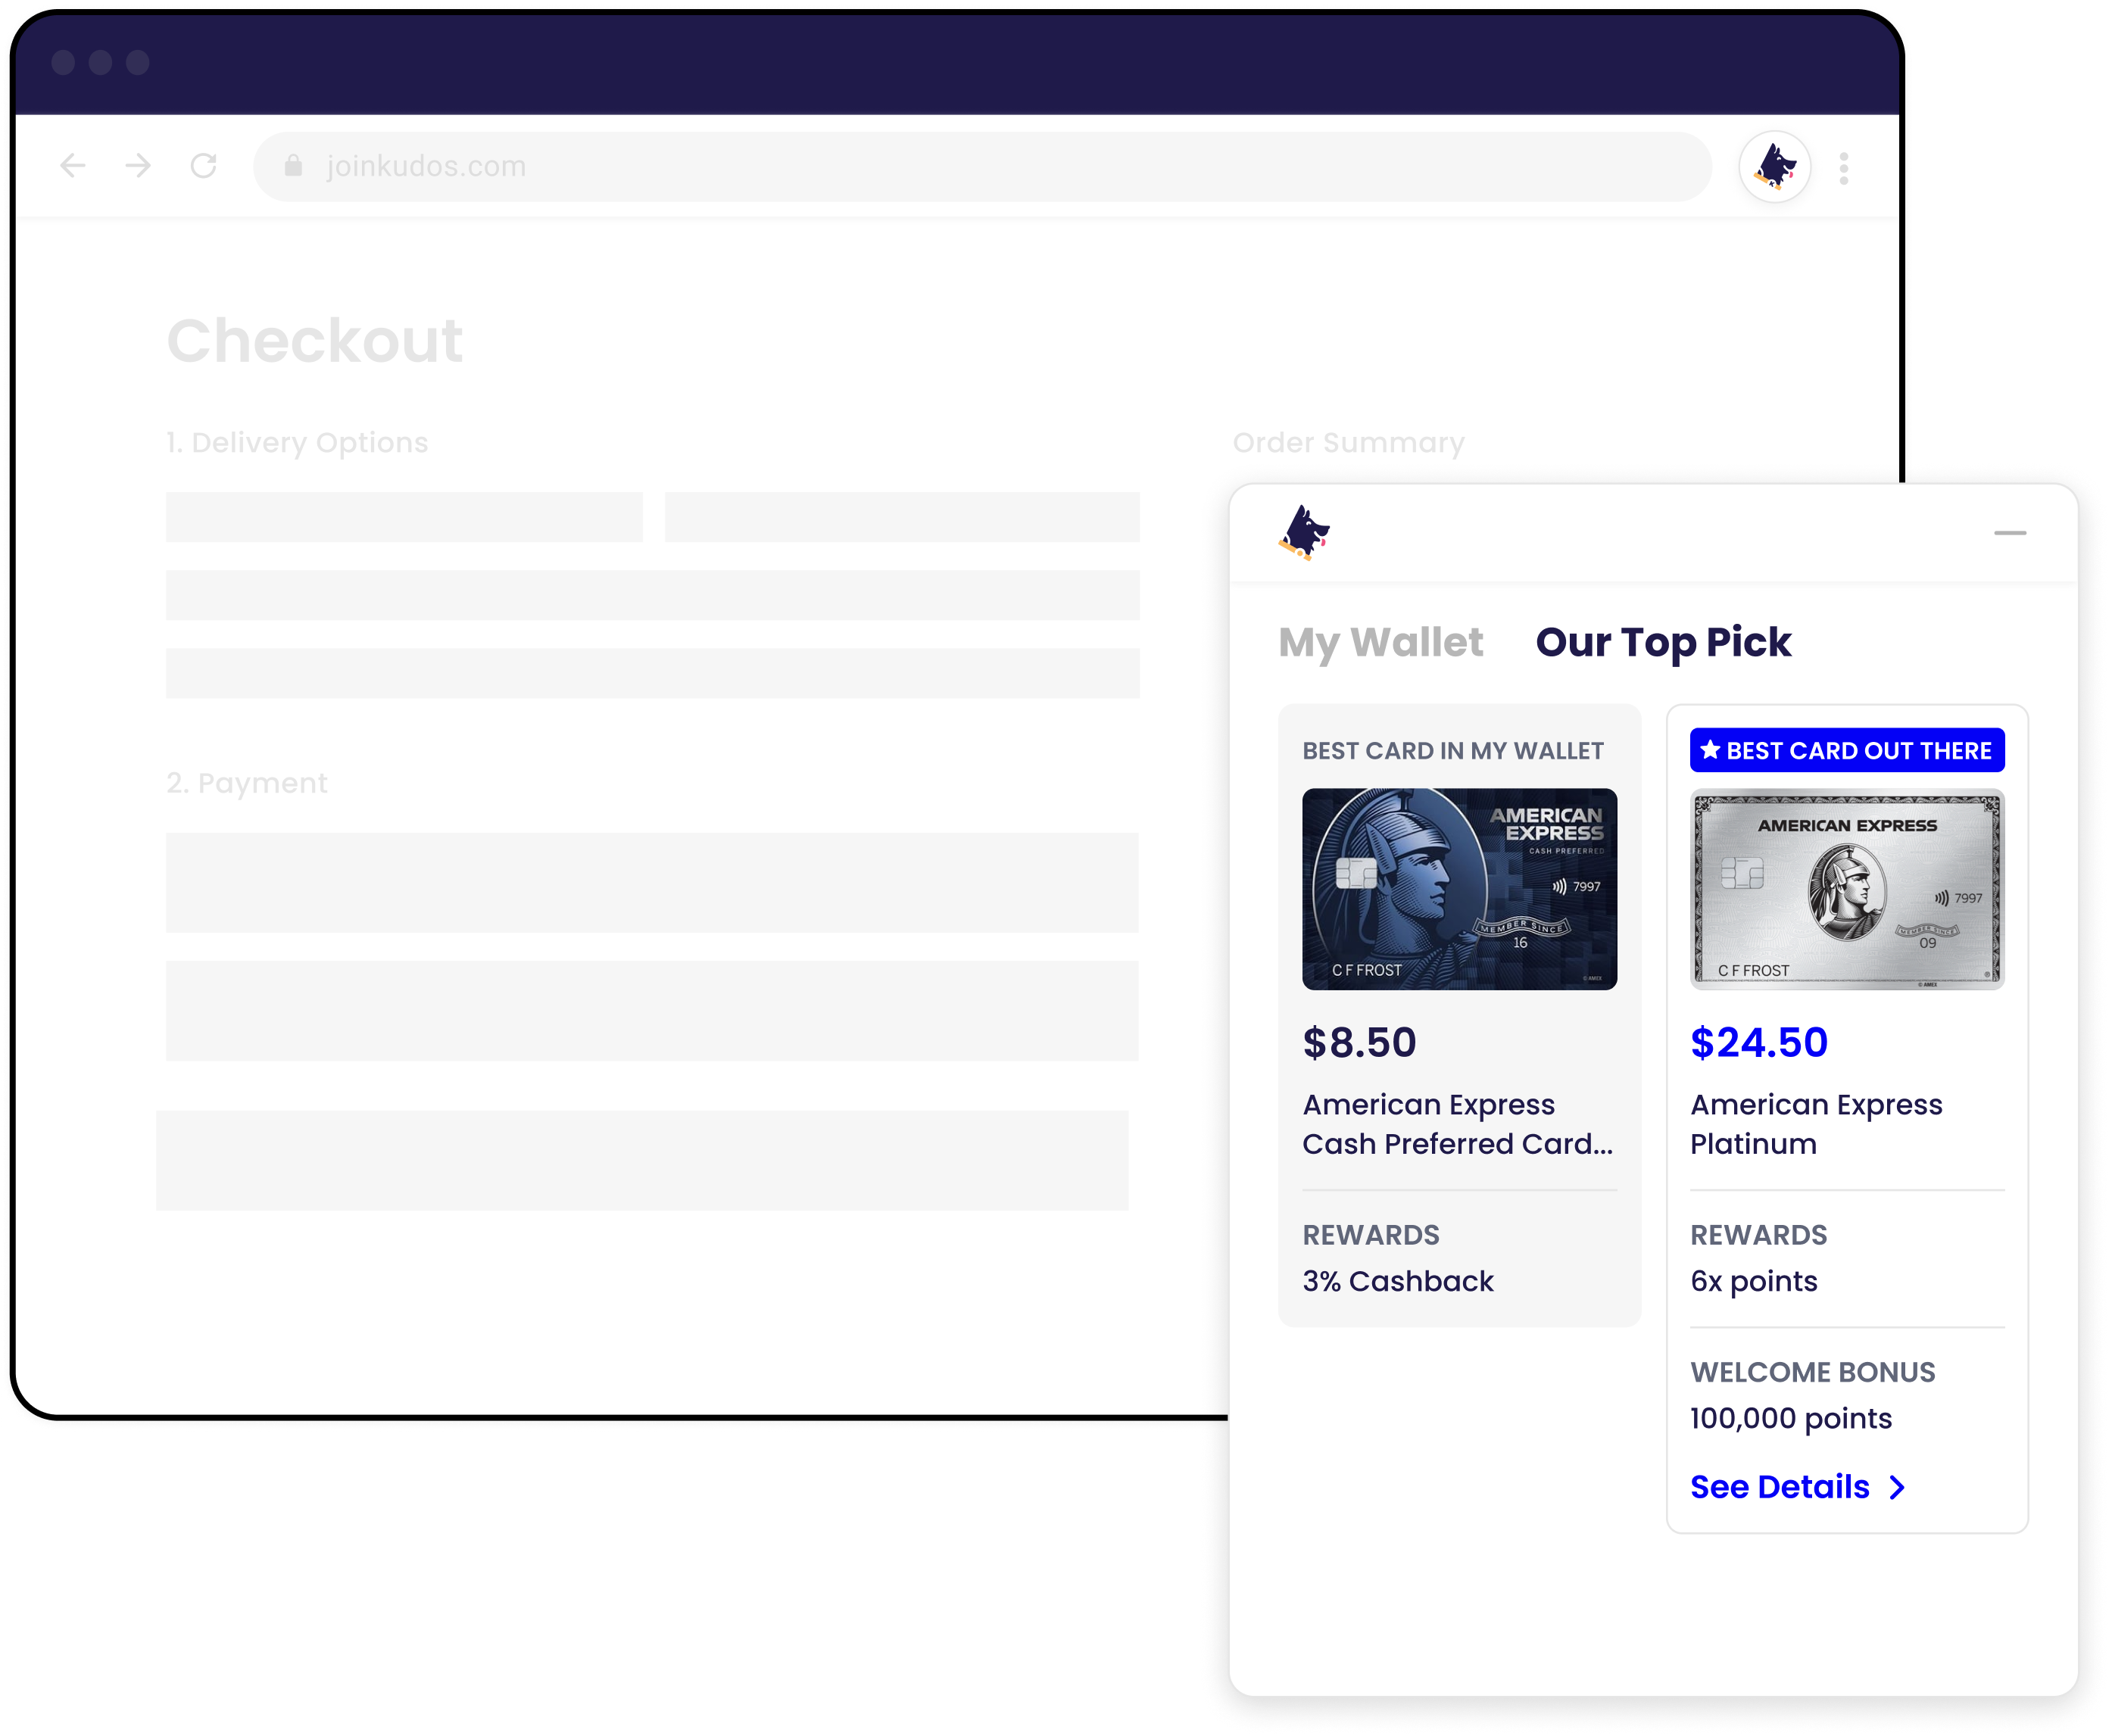This screenshot has height=1736, width=2112.
Task: Click the padlock icon in the address bar
Action: coord(294,166)
